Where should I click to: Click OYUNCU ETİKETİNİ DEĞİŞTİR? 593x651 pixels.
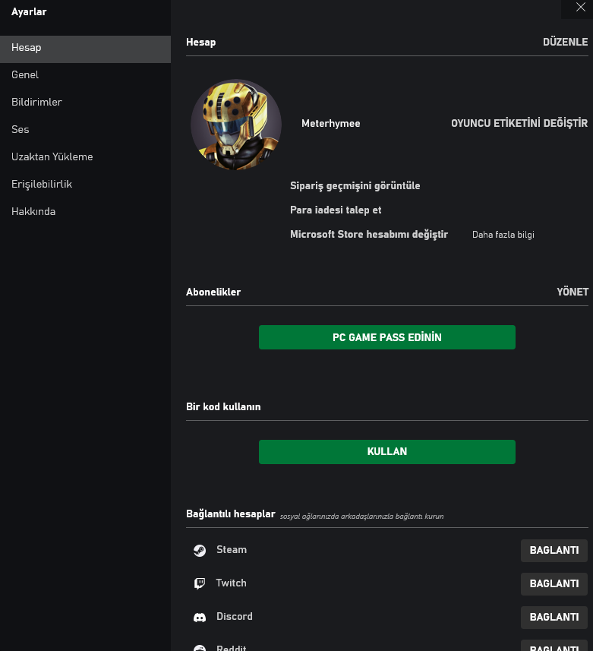519,123
